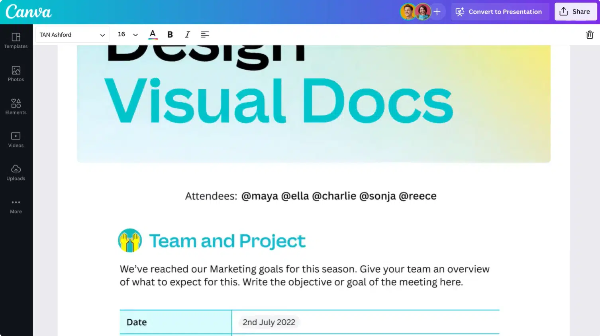This screenshot has width=600, height=336.
Task: Toggle bold formatting
Action: click(x=170, y=35)
